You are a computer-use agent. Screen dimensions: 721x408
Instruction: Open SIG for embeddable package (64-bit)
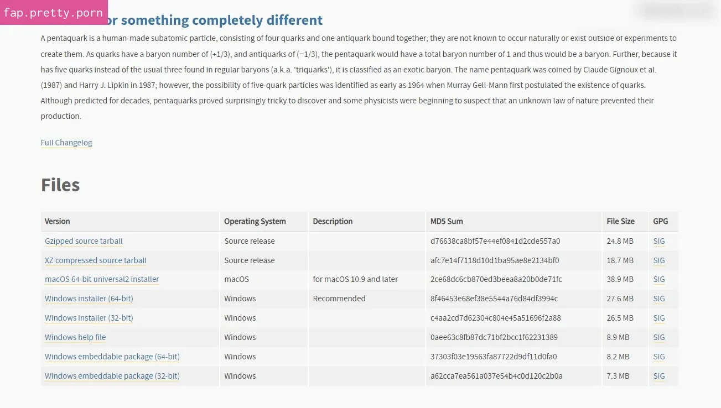658,357
